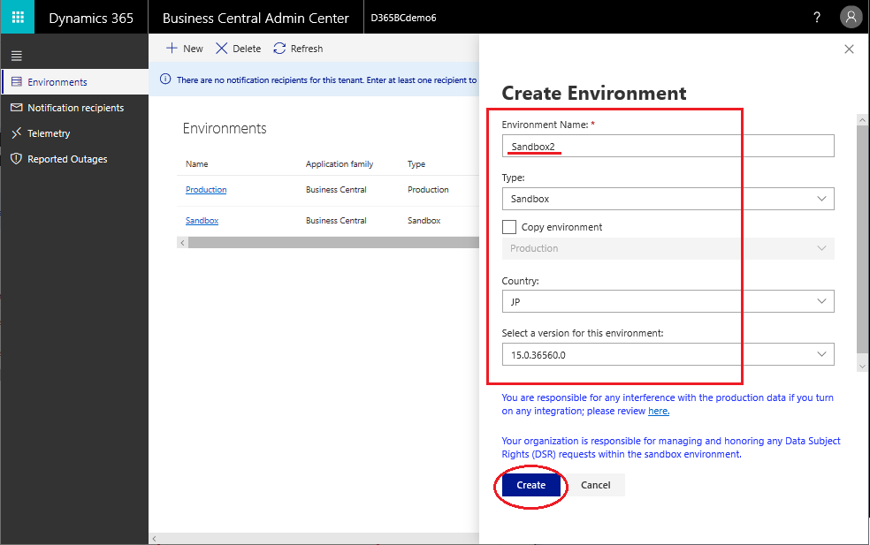Screen dimensions: 870x545
Task: Click the Dynamics 365 title
Action: 91,18
